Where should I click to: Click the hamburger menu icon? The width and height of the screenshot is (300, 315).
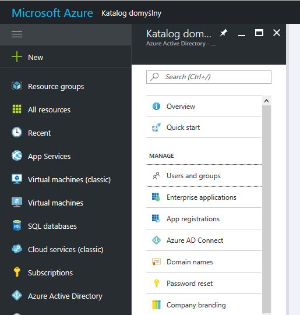click(x=17, y=34)
